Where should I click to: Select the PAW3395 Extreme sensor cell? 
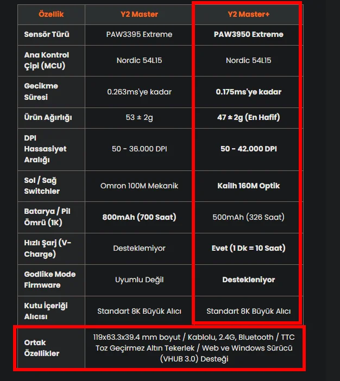(139, 35)
